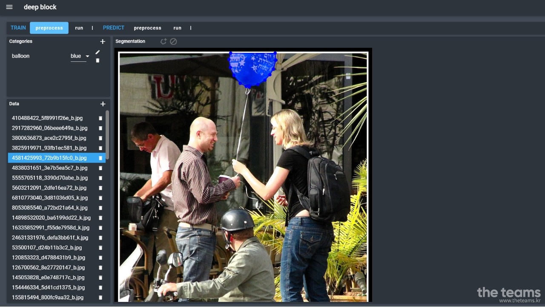
Task: Switch to the PREDICT section tab
Action: click(114, 28)
